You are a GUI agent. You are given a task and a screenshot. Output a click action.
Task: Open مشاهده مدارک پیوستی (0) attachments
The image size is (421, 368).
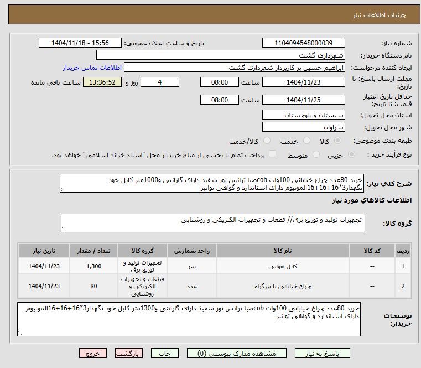(x=237, y=353)
